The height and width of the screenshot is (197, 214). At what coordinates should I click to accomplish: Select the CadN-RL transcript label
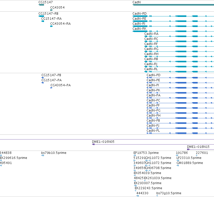151,69
